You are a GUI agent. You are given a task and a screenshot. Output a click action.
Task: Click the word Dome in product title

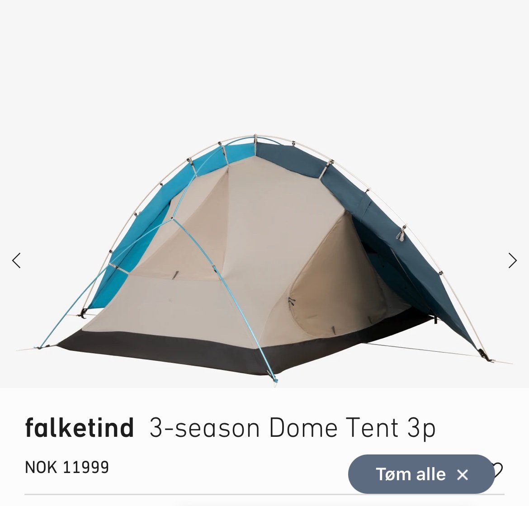point(303,427)
